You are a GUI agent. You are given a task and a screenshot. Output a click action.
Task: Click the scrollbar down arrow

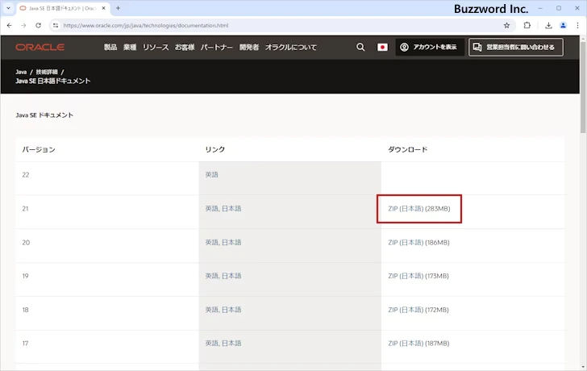pyautogui.click(x=583, y=367)
